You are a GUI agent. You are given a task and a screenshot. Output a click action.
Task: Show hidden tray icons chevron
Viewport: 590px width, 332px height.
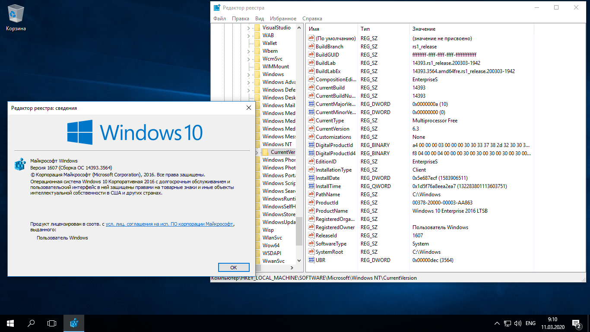pos(497,323)
